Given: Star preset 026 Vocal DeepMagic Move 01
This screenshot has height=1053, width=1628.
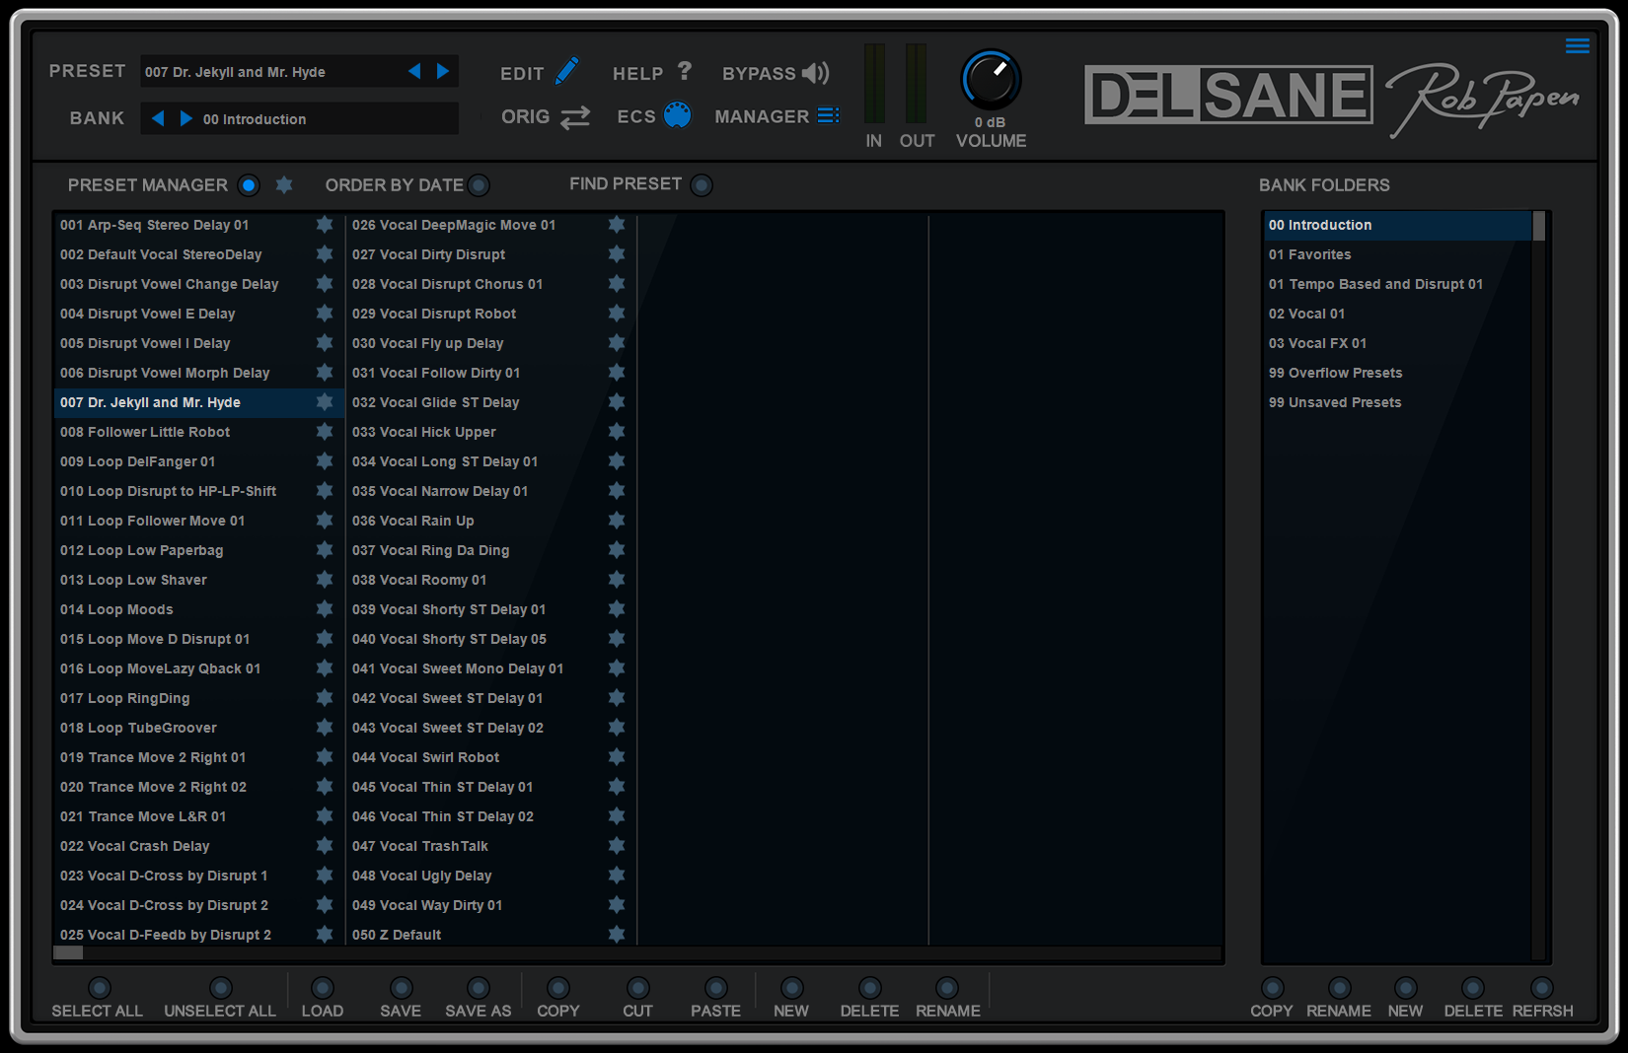Looking at the screenshot, I should pos(617,225).
